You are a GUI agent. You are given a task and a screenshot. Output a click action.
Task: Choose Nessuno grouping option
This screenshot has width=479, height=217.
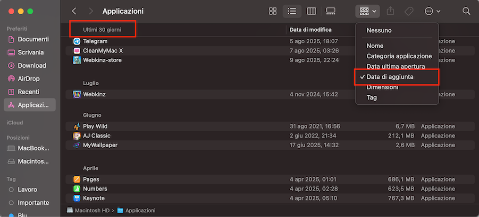point(380,30)
